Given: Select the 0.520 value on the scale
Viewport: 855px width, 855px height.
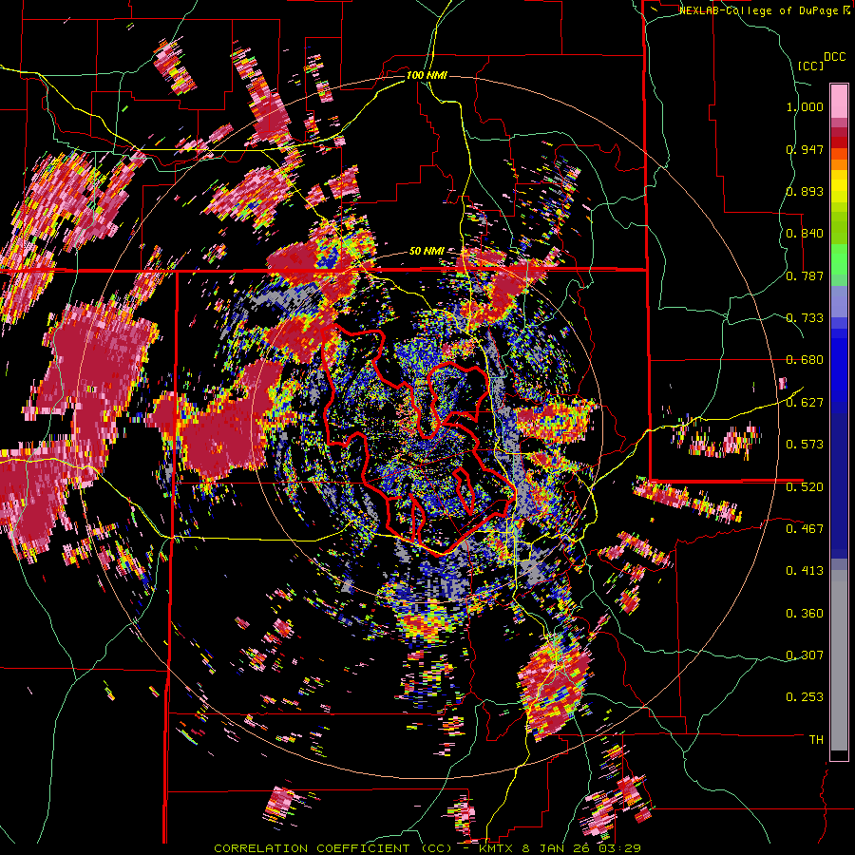Looking at the screenshot, I should point(805,487).
